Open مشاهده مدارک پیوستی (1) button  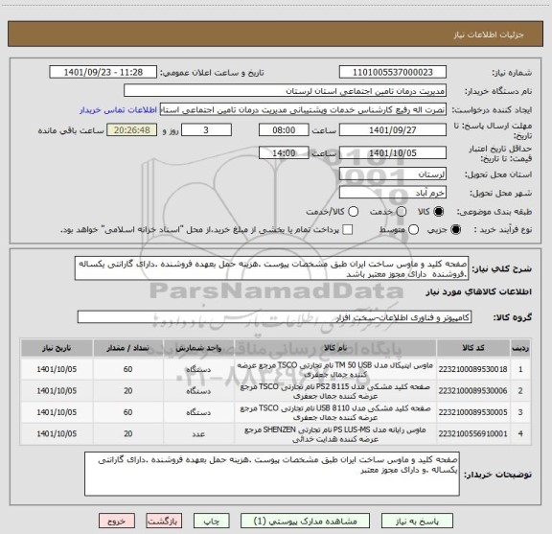click(305, 521)
